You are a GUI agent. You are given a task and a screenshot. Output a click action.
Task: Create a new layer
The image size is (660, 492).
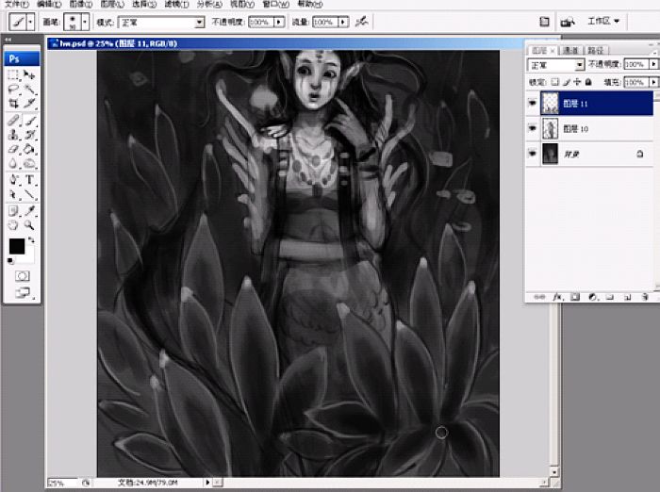click(627, 297)
